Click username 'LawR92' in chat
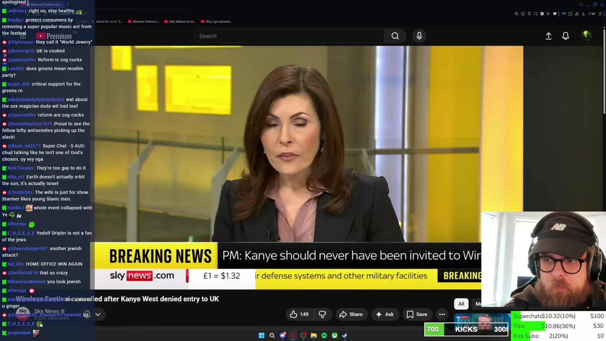 pos(16,69)
